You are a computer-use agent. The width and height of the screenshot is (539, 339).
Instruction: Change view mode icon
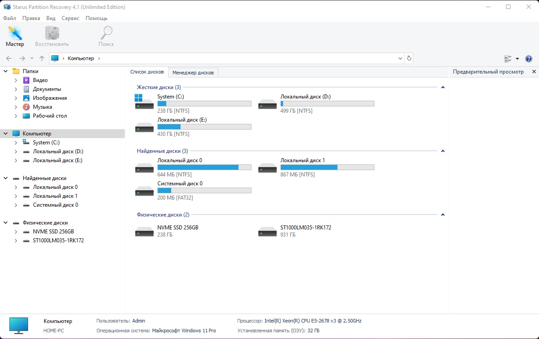click(x=508, y=59)
